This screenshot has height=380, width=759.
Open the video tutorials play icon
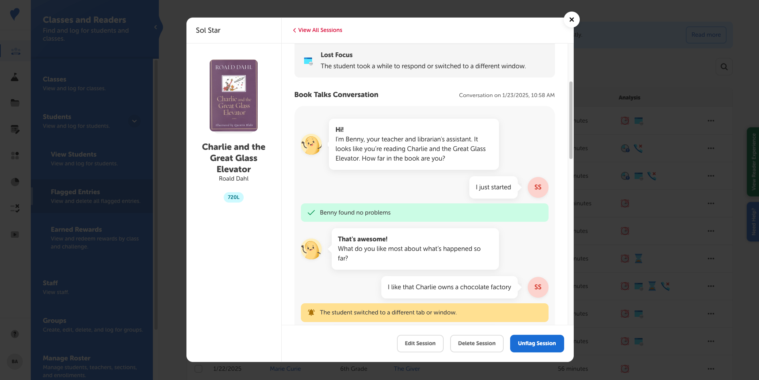(15, 235)
